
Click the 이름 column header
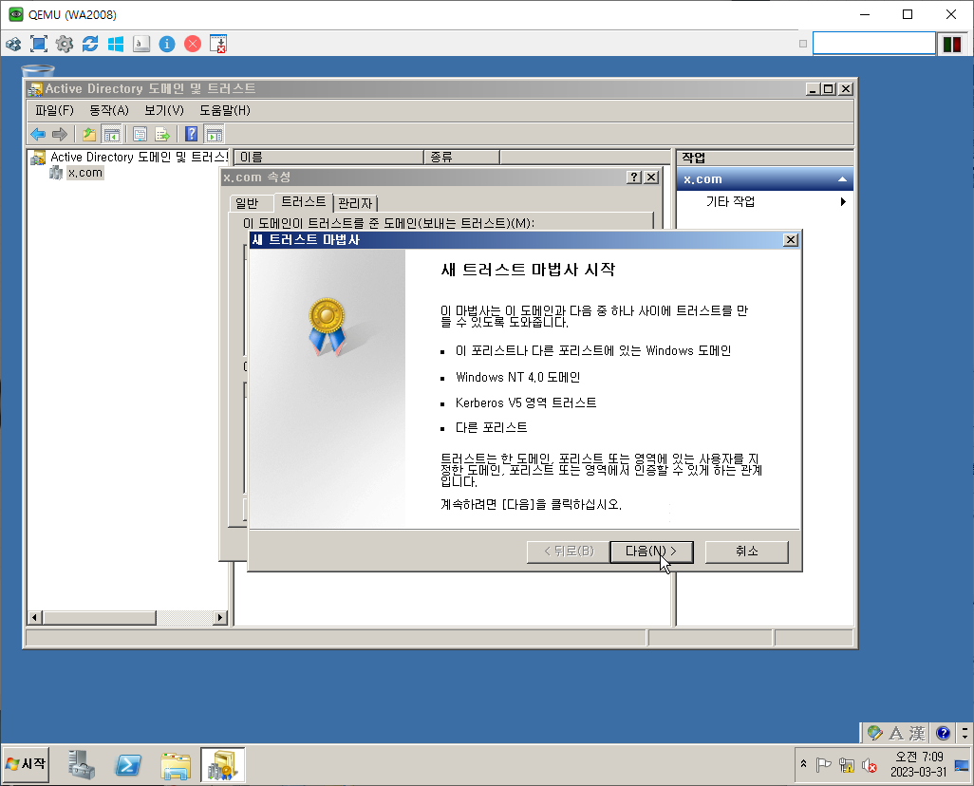[328, 158]
